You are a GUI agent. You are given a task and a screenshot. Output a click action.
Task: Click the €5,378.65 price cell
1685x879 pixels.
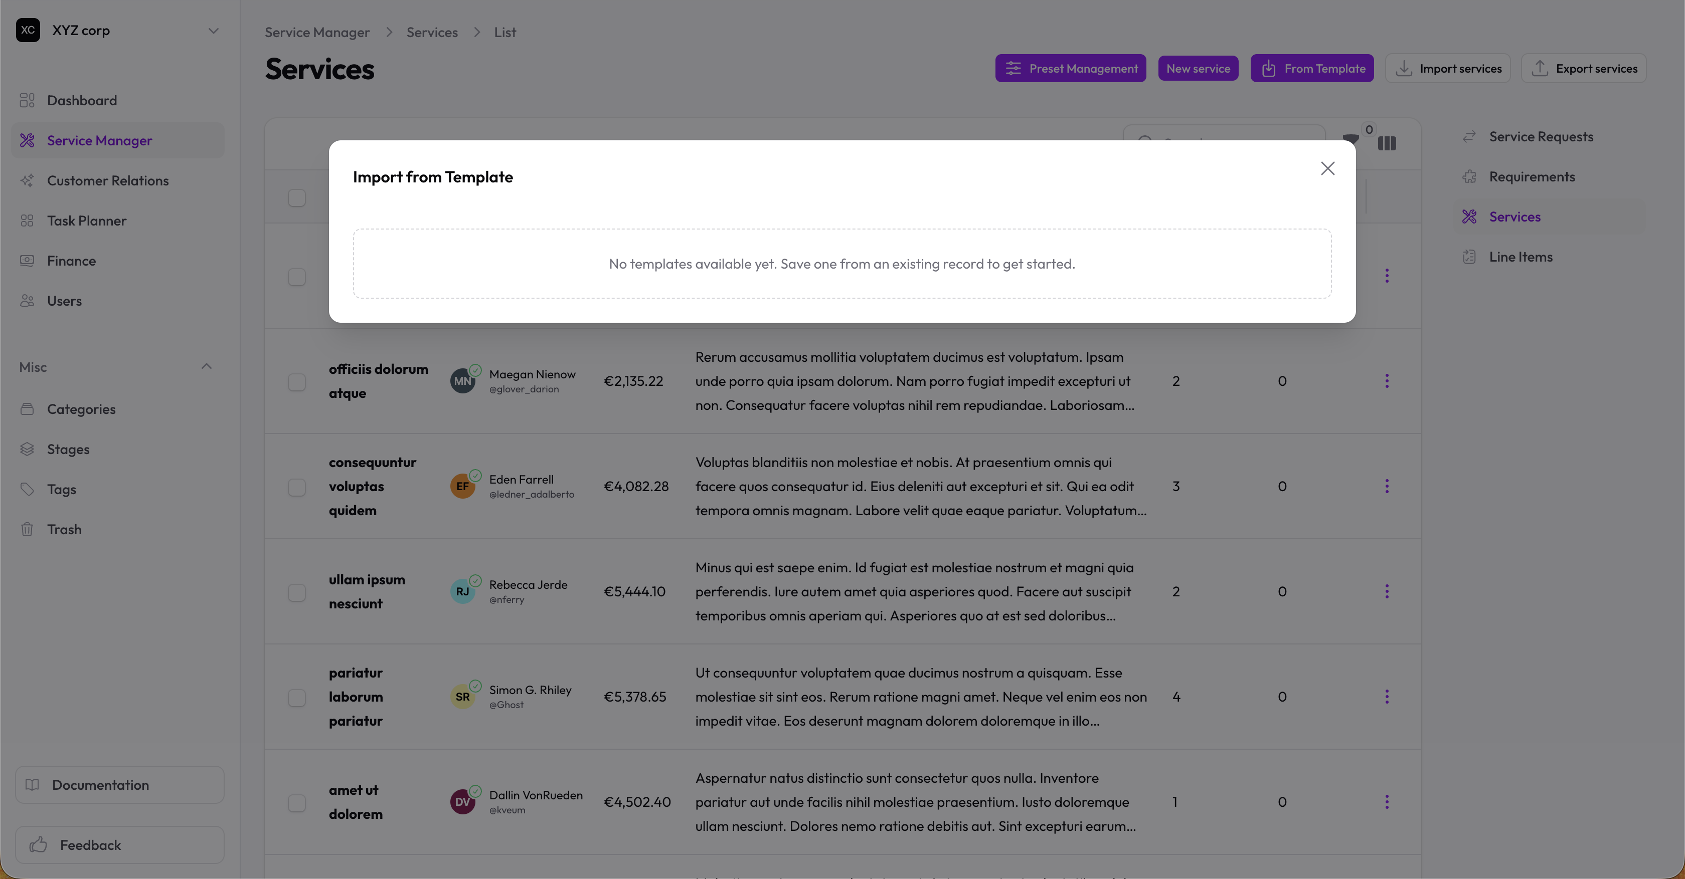(x=635, y=697)
